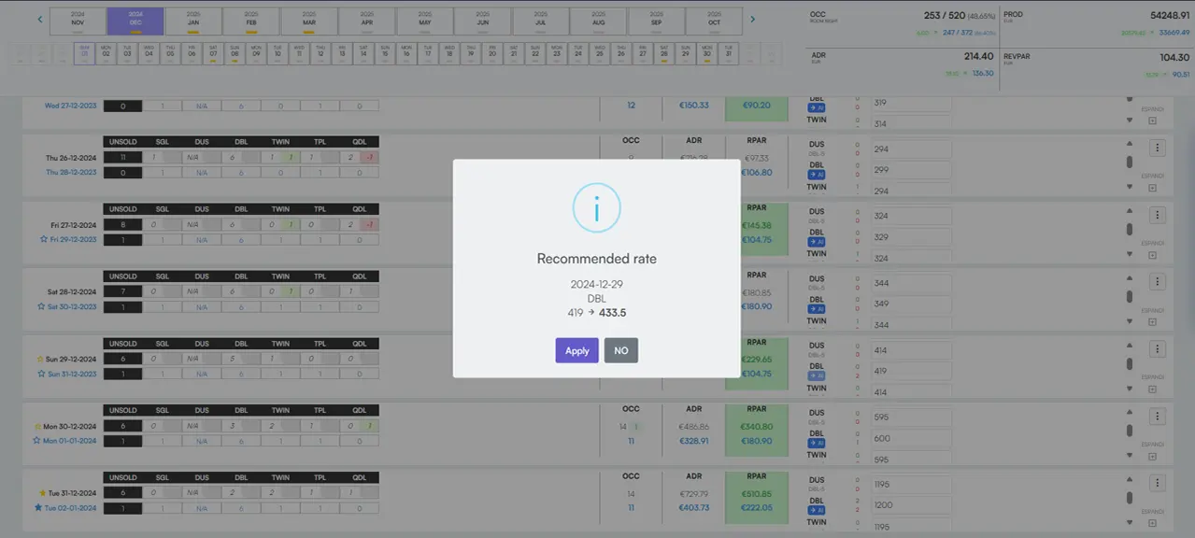The image size is (1195, 538).
Task: Edit the DBL rate field showing 1200
Action: pyautogui.click(x=911, y=505)
